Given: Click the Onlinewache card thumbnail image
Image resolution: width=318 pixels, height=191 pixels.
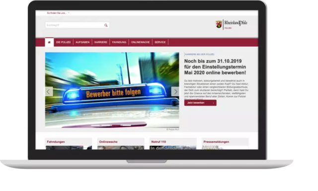Looking at the screenshot, I should [x=121, y=148].
